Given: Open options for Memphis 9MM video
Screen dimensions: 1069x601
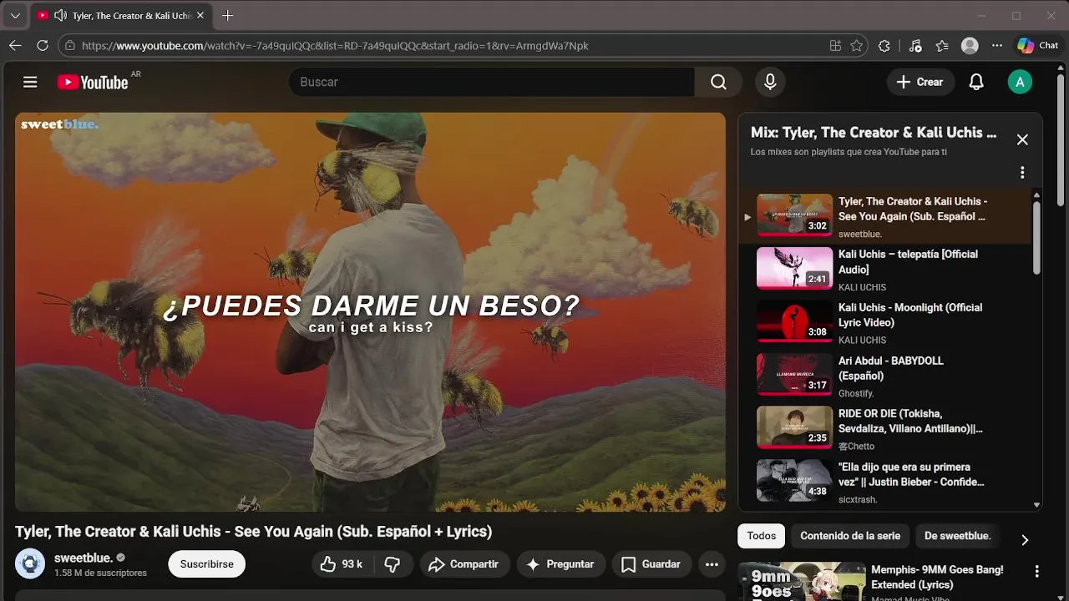Looking at the screenshot, I should [x=1036, y=572].
